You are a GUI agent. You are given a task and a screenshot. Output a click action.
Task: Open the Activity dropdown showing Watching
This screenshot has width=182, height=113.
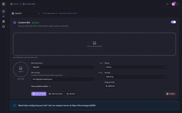point(136,77)
